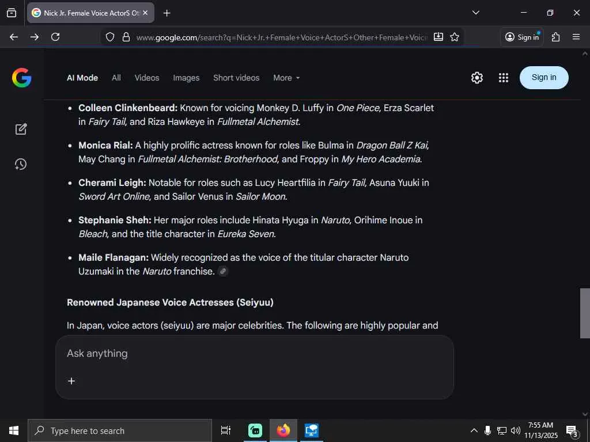
Task: Click the Colleen Clinkenbeard name text
Action: coord(128,108)
